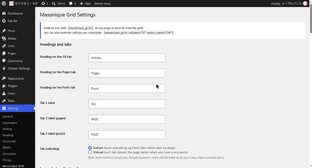Open Admin menu in the top bar
The image size is (312, 168).
pyautogui.click(x=102, y=3)
